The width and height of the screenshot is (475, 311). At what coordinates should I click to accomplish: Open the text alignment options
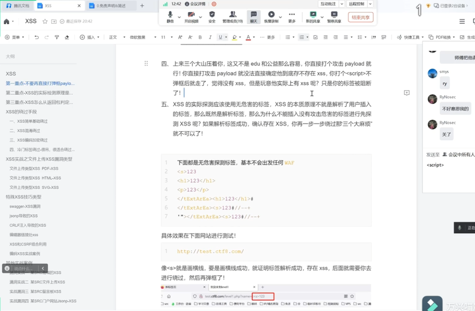click(x=348, y=37)
